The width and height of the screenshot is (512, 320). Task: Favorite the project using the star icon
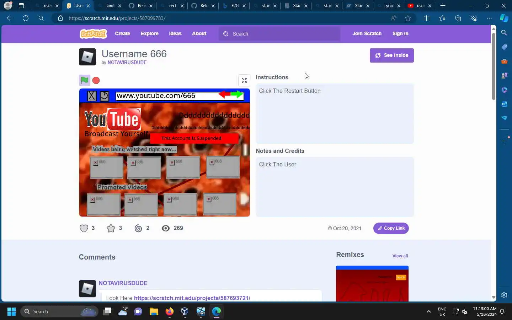[111, 228]
